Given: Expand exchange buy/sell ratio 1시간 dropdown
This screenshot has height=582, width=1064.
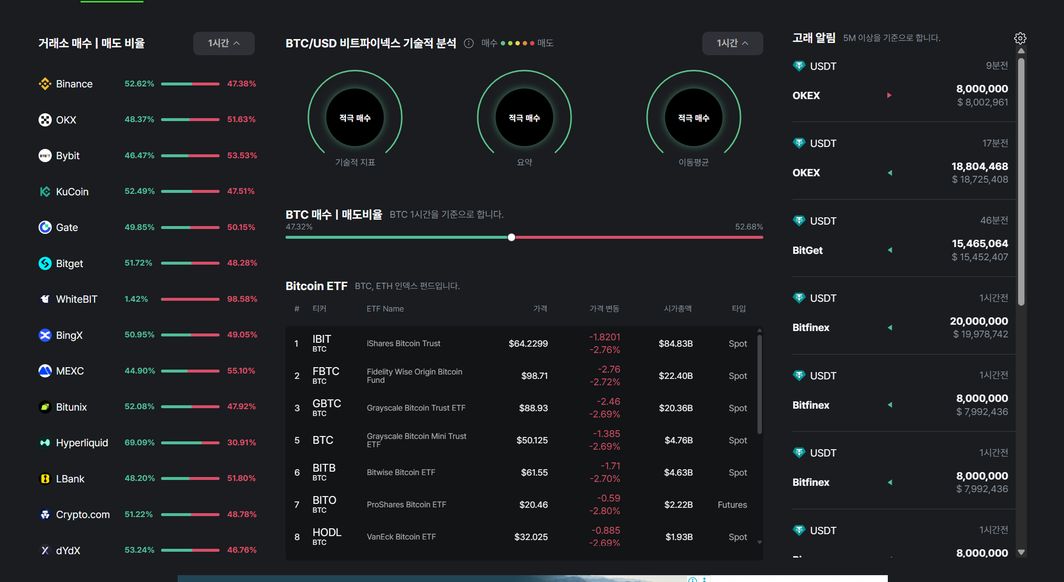Looking at the screenshot, I should pyautogui.click(x=224, y=43).
